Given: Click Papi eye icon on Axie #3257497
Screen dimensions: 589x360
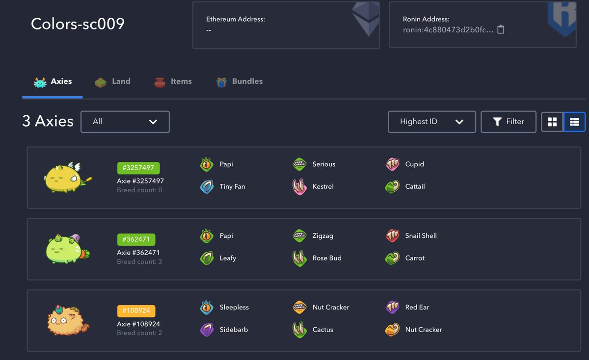Looking at the screenshot, I should click(x=207, y=164).
